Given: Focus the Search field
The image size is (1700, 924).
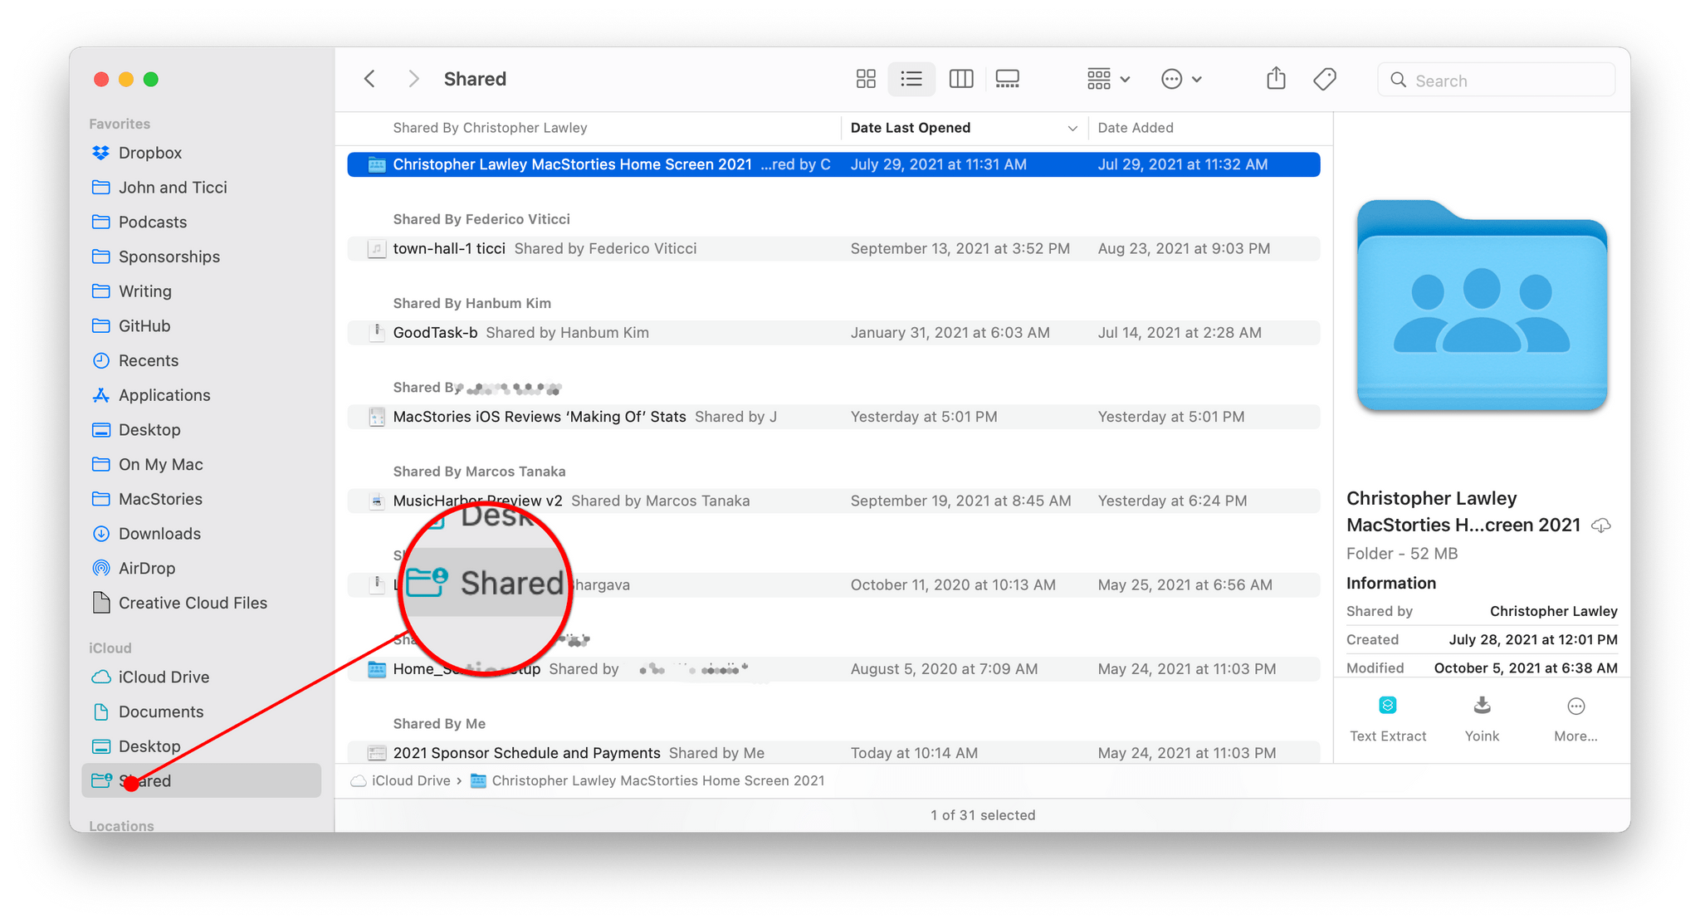Looking at the screenshot, I should pos(1496,80).
